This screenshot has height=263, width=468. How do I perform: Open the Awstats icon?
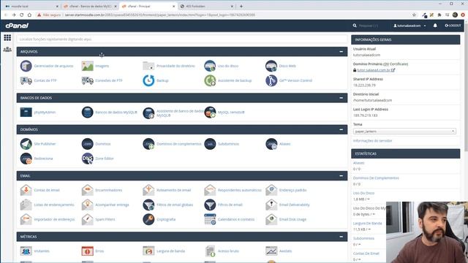point(271,251)
